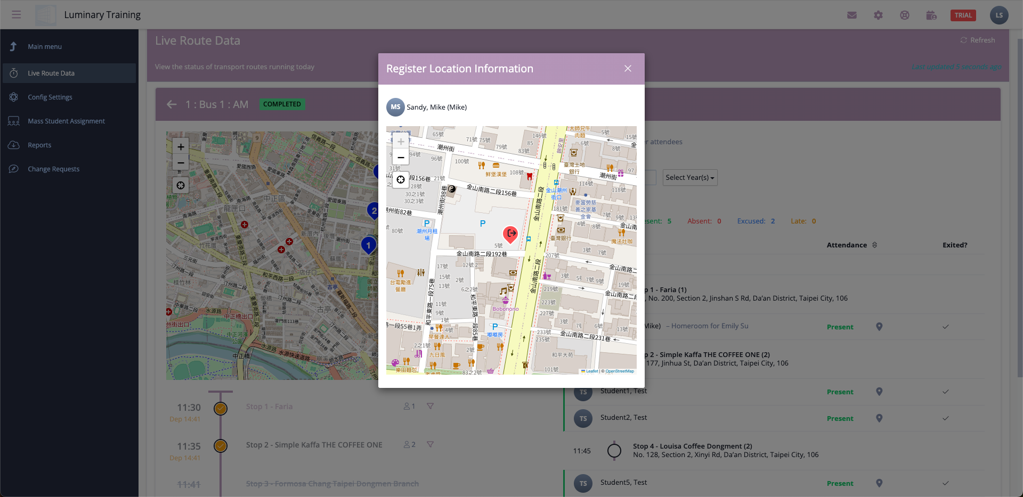Click Stop 1 - Faria checkmark marker
Viewport: 1023px width, 497px height.
pyautogui.click(x=221, y=409)
